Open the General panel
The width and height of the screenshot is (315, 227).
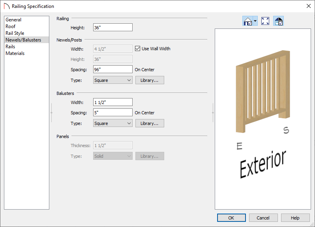pyautogui.click(x=13, y=20)
